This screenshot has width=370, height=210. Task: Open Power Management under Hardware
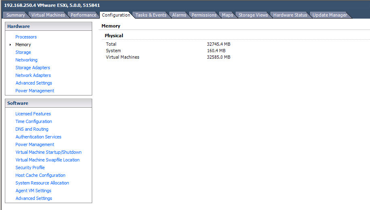(x=35, y=91)
